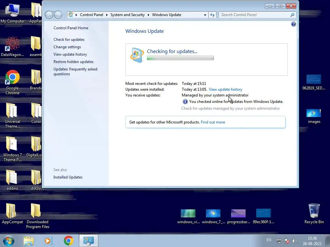This screenshot has height=247, width=330.
Task: Click 'Managed by your system administrator' text
Action: [x=215, y=95]
